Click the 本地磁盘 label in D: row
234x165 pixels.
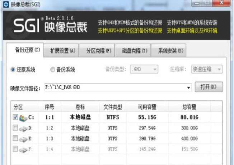80,128
